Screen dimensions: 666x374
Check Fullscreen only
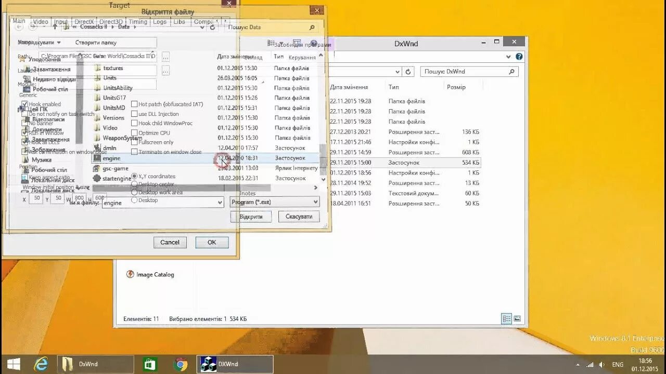[x=134, y=142]
